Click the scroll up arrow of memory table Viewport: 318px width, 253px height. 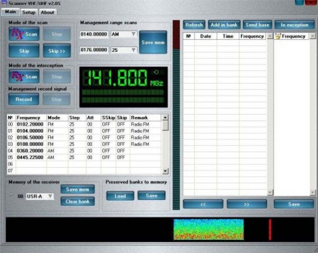(x=165, y=118)
